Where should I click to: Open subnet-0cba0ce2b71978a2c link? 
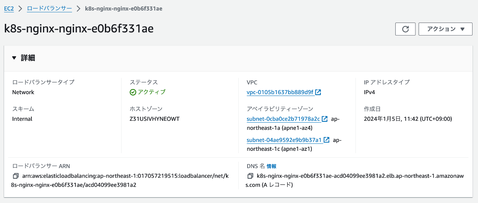(x=283, y=119)
